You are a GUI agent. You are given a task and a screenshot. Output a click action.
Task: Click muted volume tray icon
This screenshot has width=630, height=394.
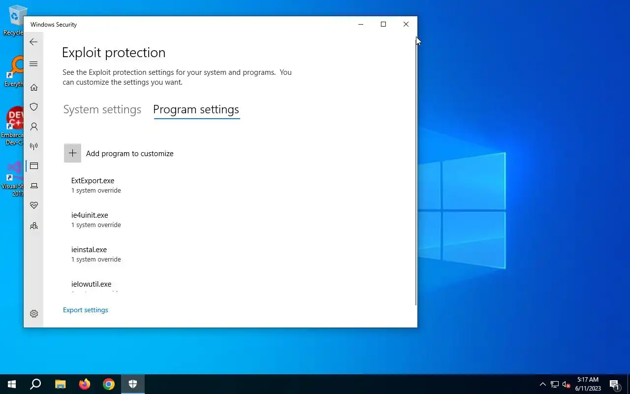567,384
